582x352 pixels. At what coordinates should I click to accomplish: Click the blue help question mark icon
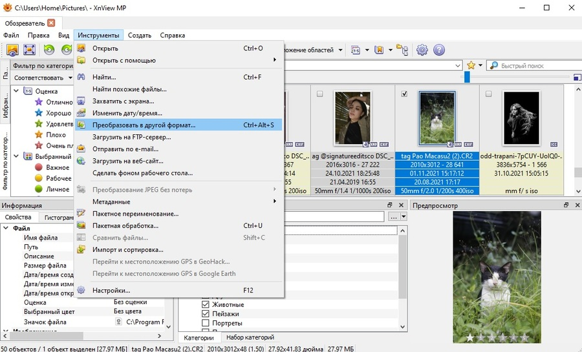coord(438,50)
